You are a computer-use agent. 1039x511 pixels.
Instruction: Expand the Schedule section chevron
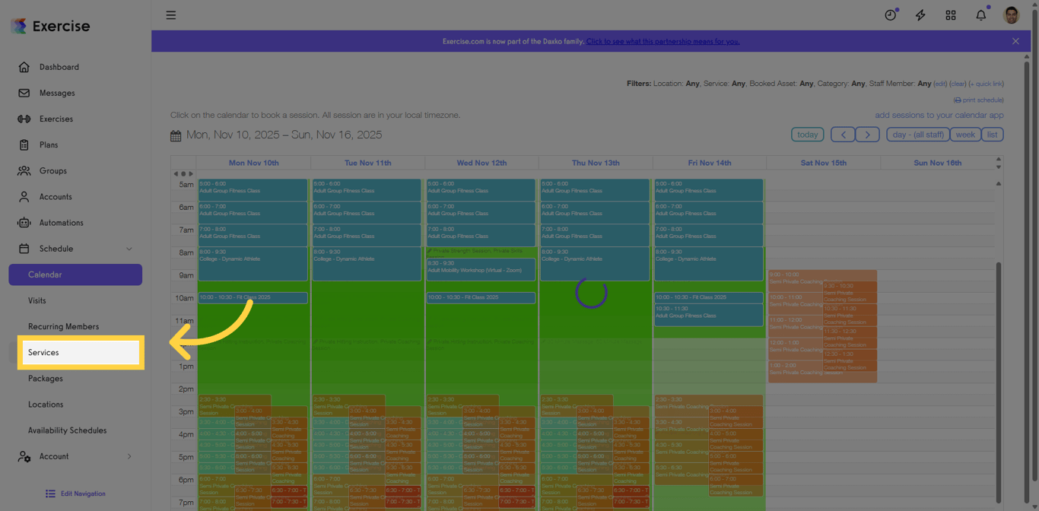[128, 248]
